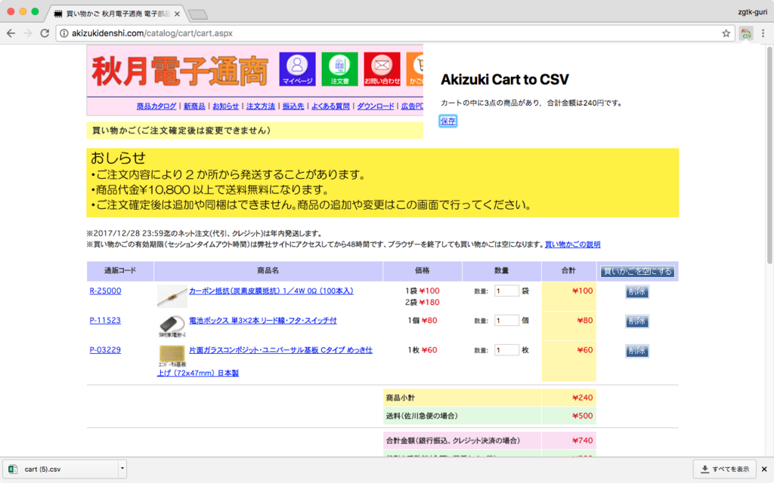The width and height of the screenshot is (774, 483).
Task: Click the battery box product thumbnail
Action: (x=172, y=326)
